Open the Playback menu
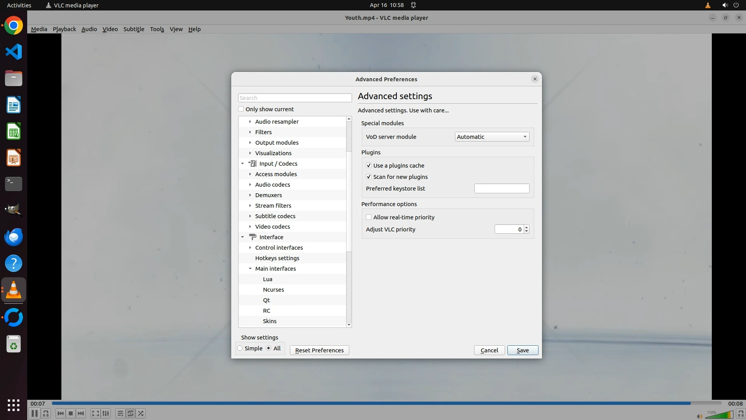Screen dimensions: 746x420 [x=64, y=29]
